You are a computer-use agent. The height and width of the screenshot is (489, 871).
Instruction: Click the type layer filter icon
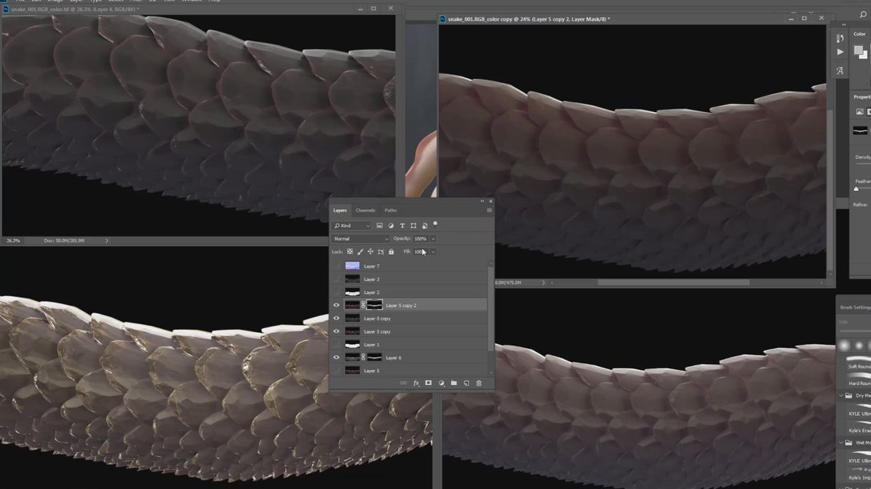coord(402,225)
